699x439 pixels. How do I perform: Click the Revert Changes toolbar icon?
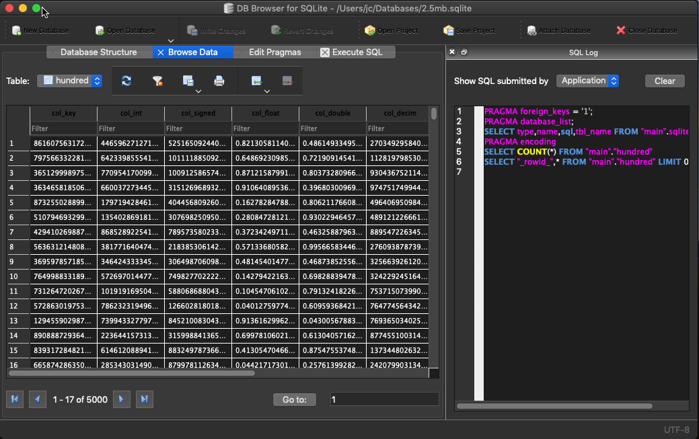(x=277, y=30)
